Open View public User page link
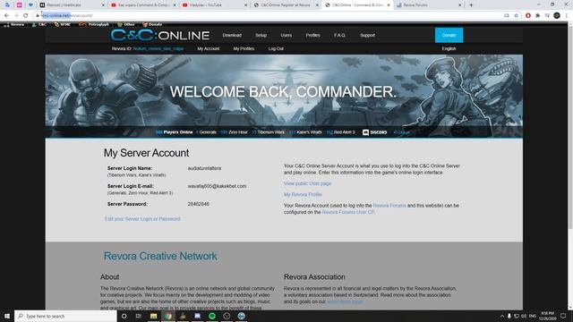573x322 pixels. (308, 183)
